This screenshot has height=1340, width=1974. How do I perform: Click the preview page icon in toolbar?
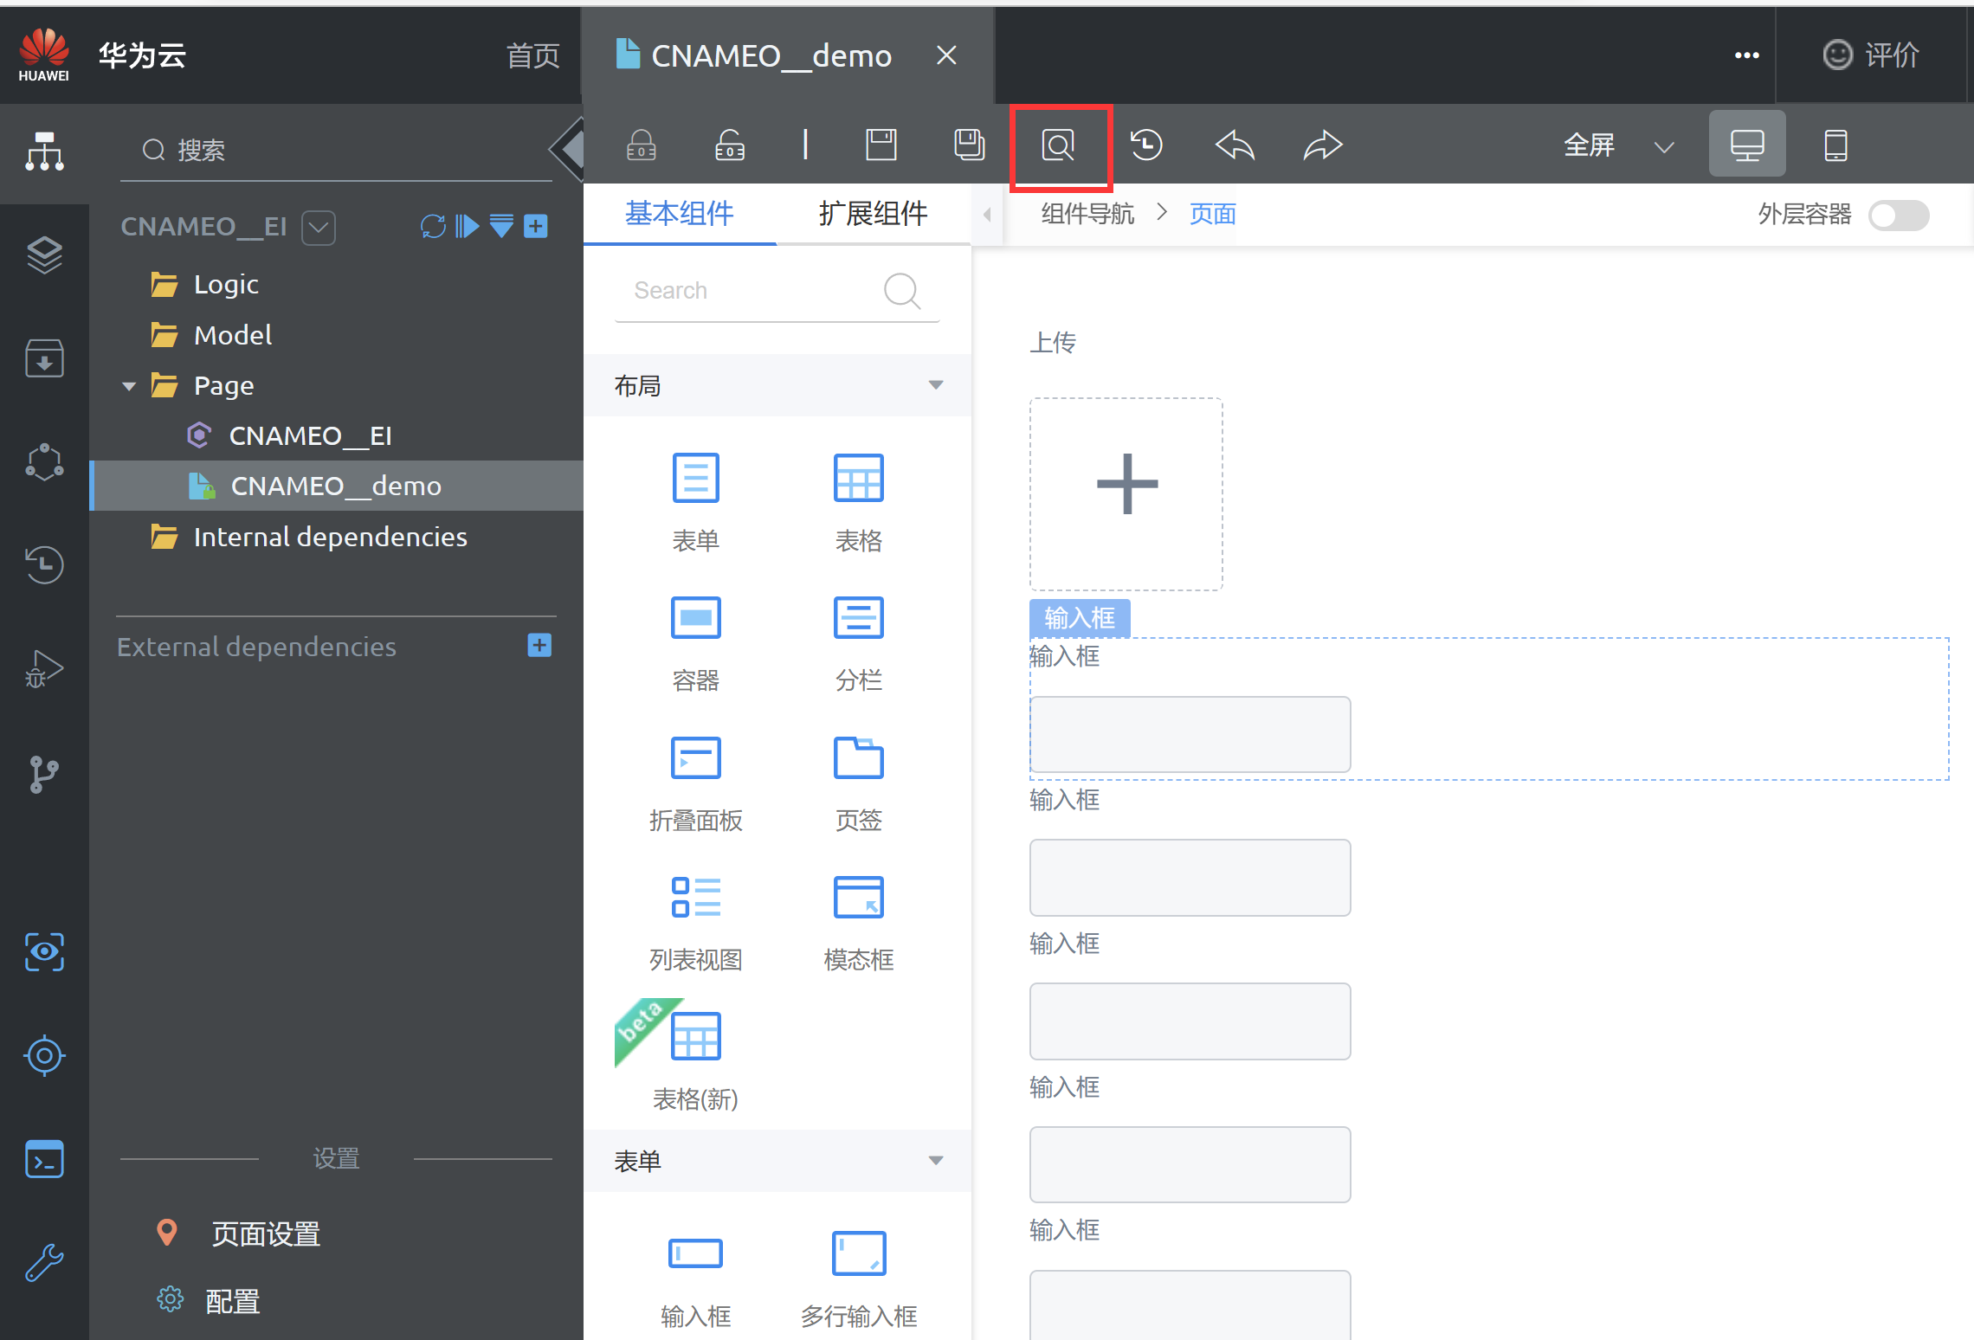(x=1058, y=145)
